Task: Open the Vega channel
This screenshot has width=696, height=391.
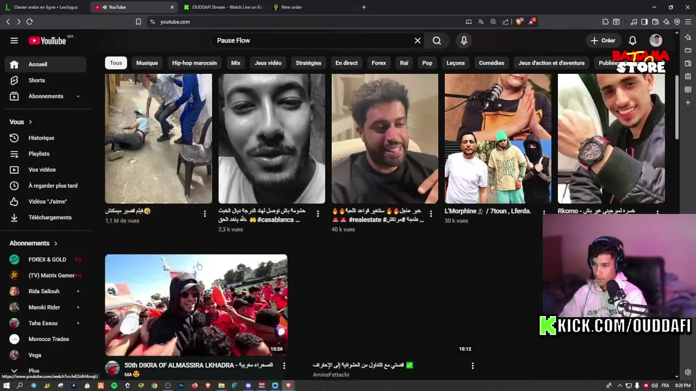Action: click(x=46, y=355)
